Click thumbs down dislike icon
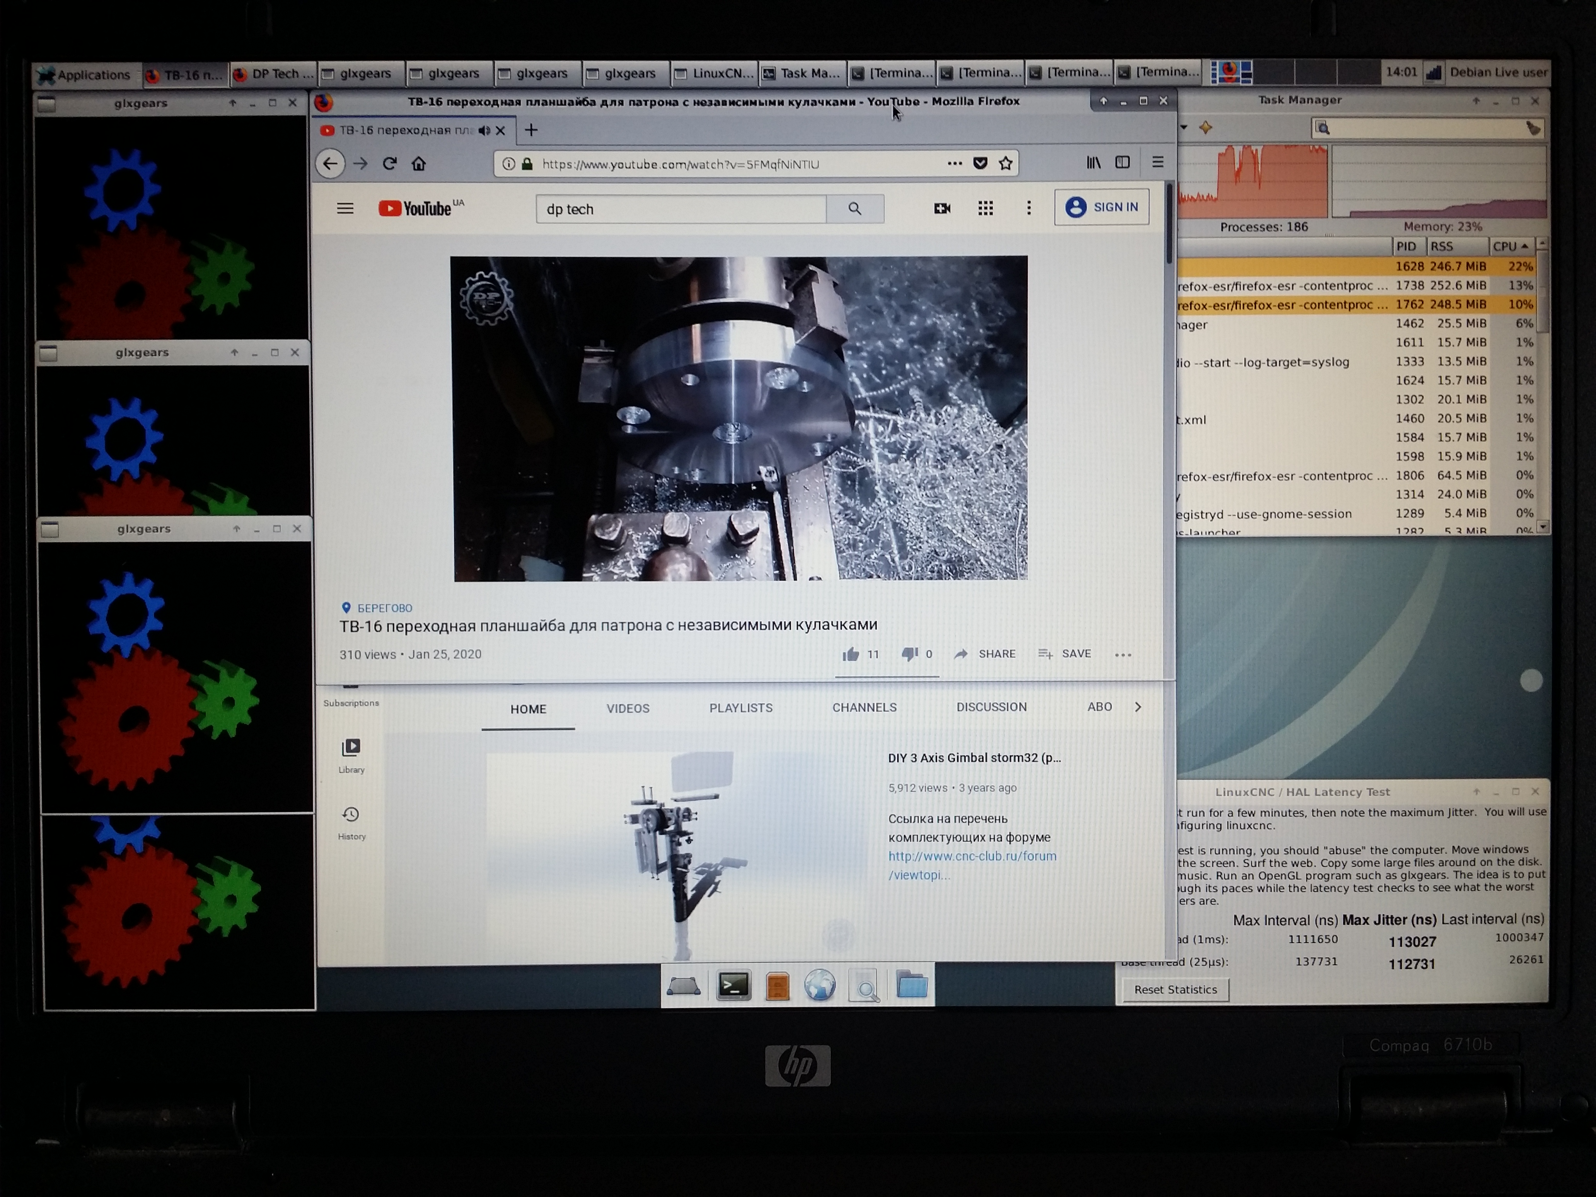1596x1197 pixels. (909, 655)
